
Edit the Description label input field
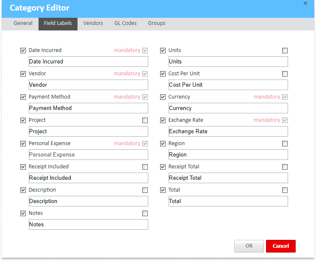click(x=88, y=201)
